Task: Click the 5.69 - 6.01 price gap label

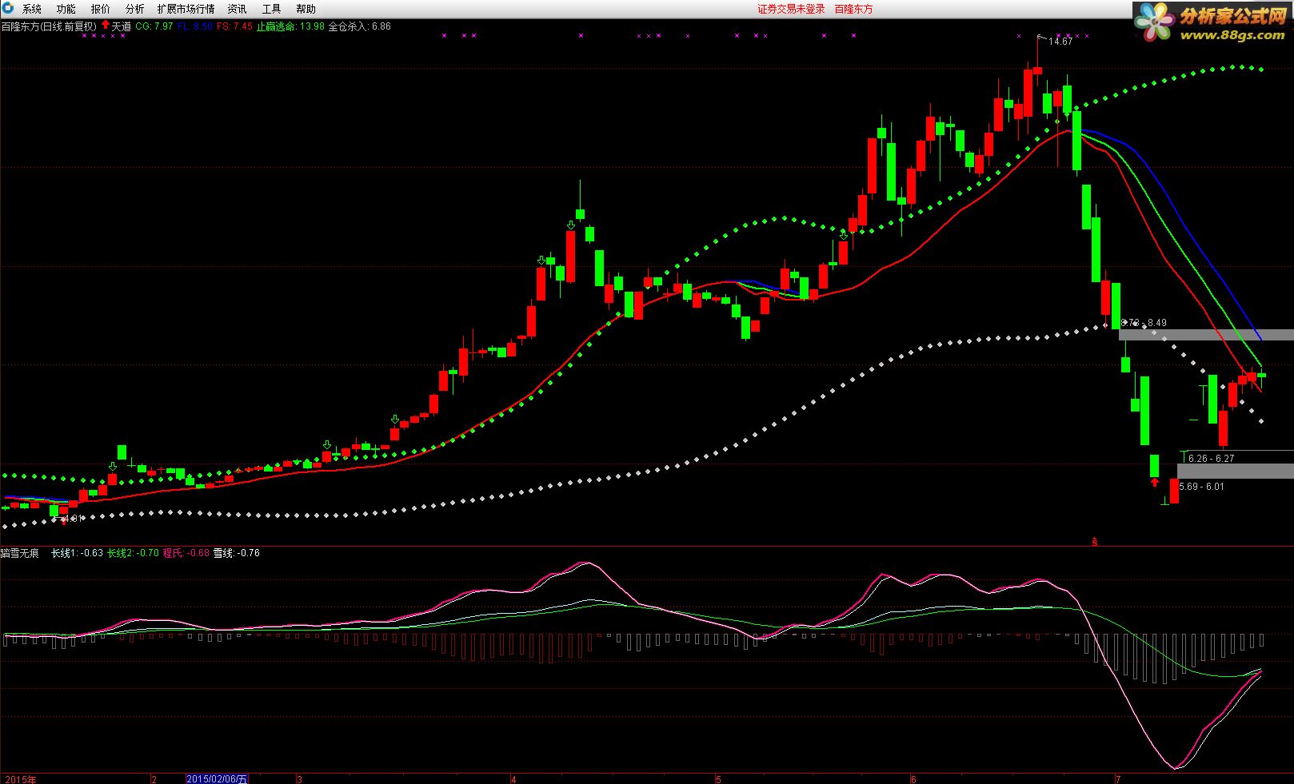Action: click(1201, 487)
